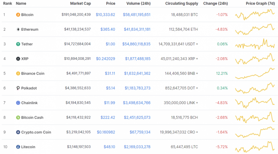Screen dimensions: 278x154
Task: Open the Litecoin name link
Action: (x=28, y=147)
